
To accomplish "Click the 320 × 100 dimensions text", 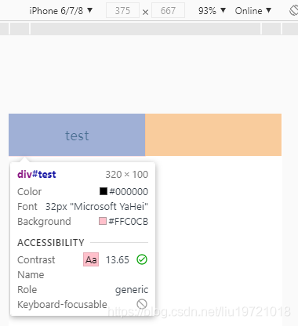I will coord(127,174).
